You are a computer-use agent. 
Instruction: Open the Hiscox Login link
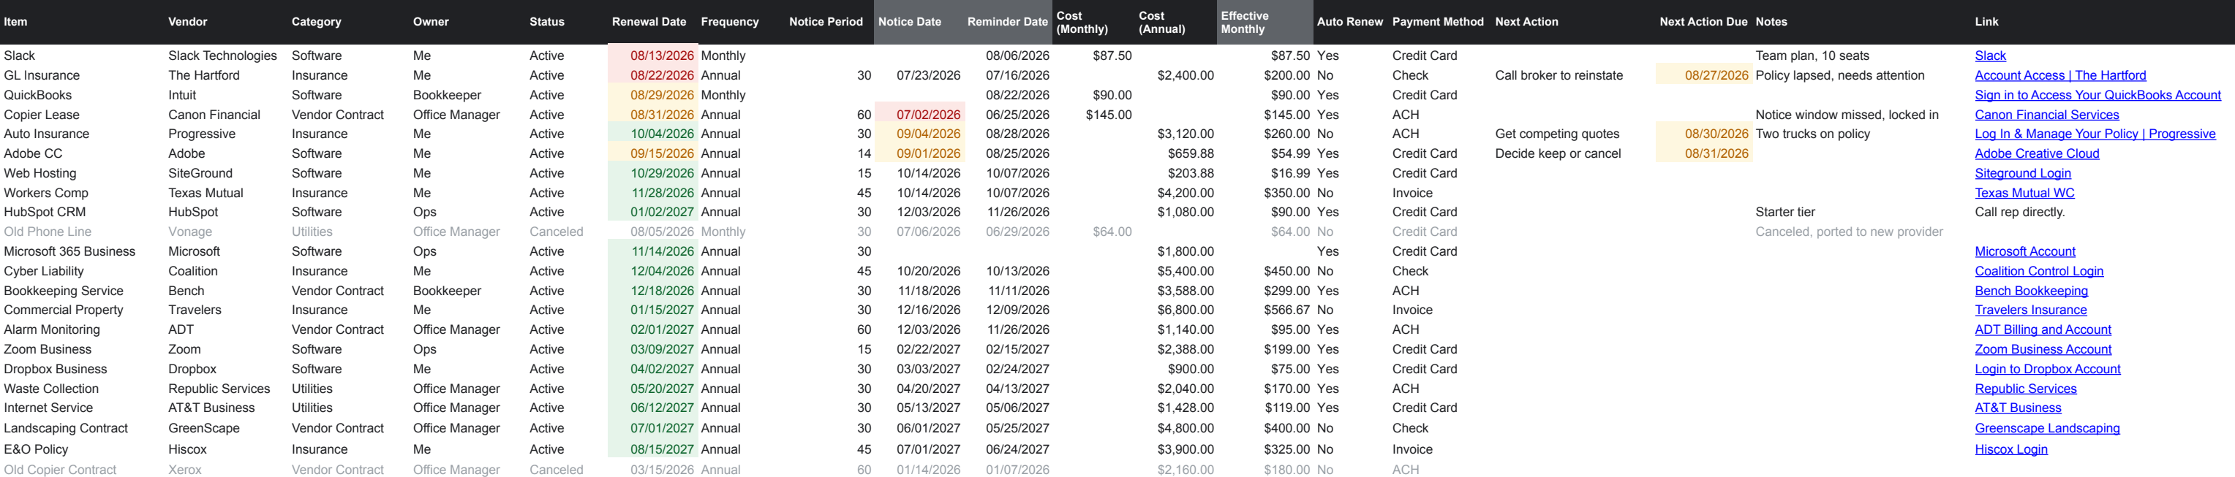[2010, 449]
